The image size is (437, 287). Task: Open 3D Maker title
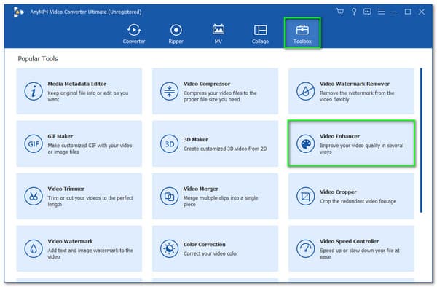coord(196,139)
